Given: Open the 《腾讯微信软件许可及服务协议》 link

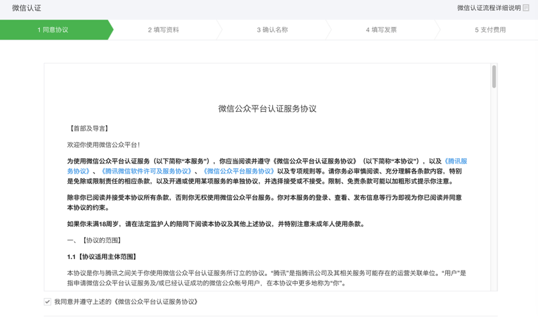Looking at the screenshot, I should (x=147, y=171).
